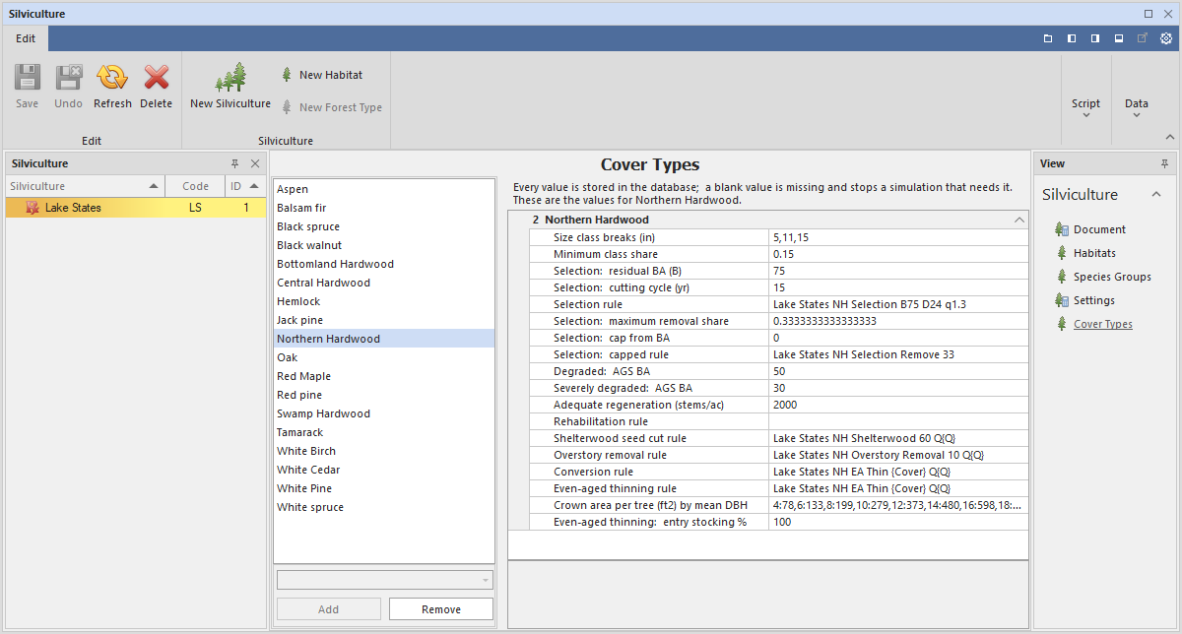Click the Remove button
This screenshot has width=1182, height=634.
pyautogui.click(x=441, y=609)
